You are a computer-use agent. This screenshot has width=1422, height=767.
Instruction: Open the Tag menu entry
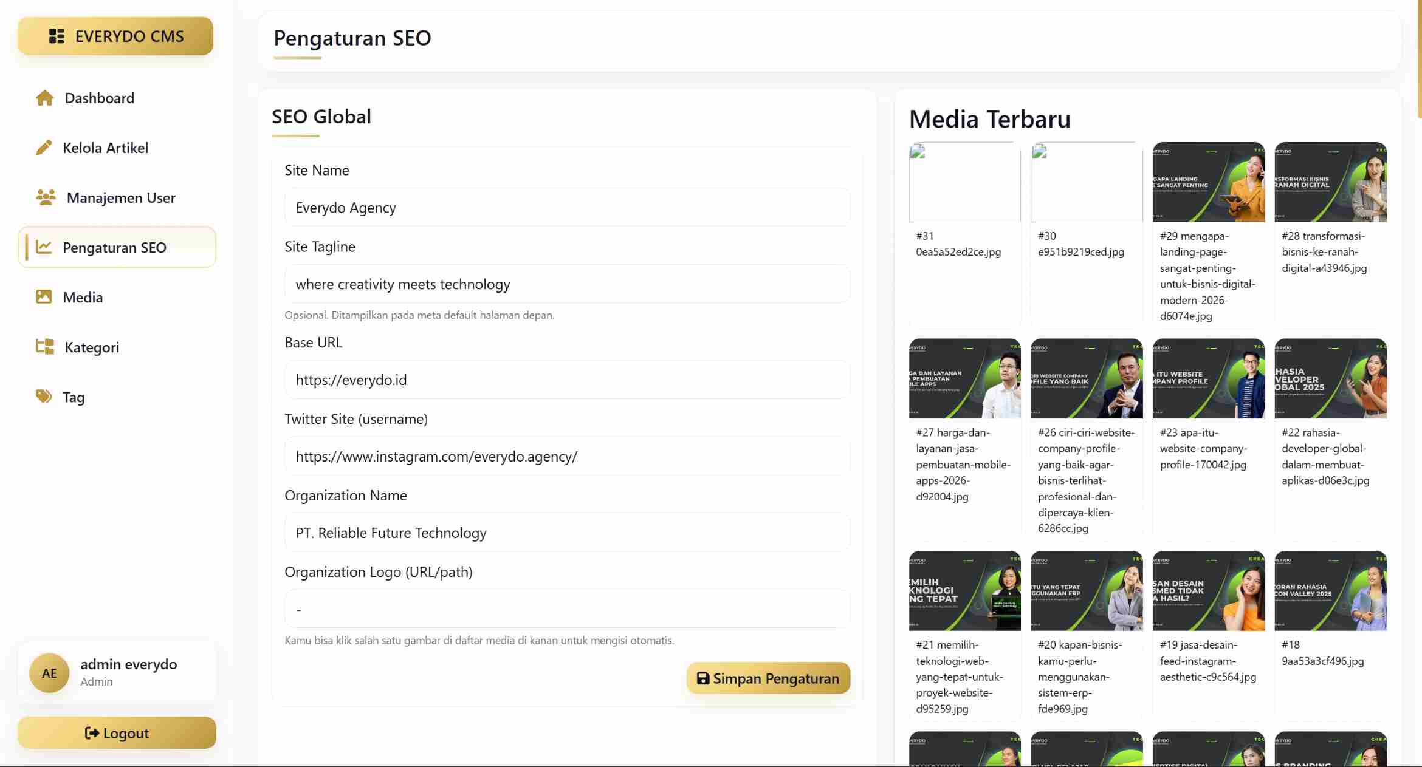pyautogui.click(x=117, y=397)
